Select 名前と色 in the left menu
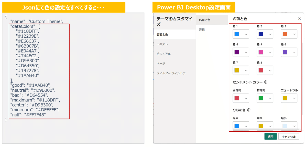This screenshot has height=147, width=307. [174, 34]
